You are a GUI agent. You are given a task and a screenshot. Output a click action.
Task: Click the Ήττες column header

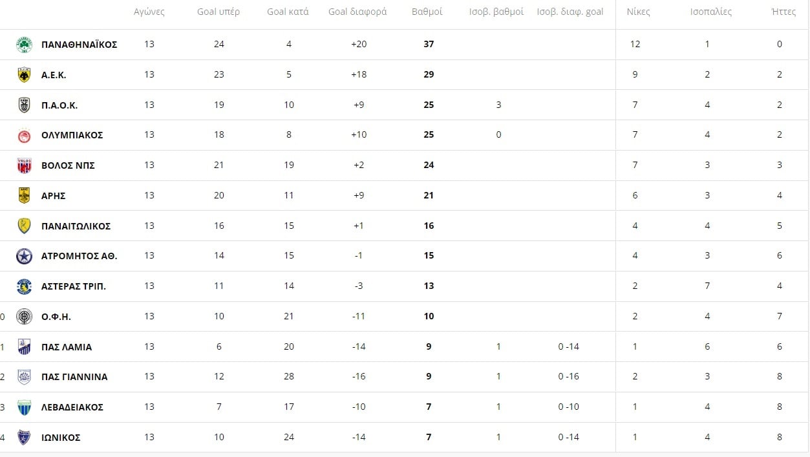click(784, 12)
